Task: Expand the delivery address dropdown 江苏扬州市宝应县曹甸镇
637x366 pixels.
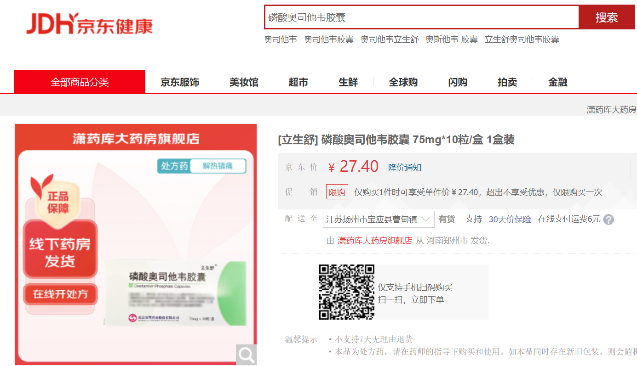Action: coord(379,219)
